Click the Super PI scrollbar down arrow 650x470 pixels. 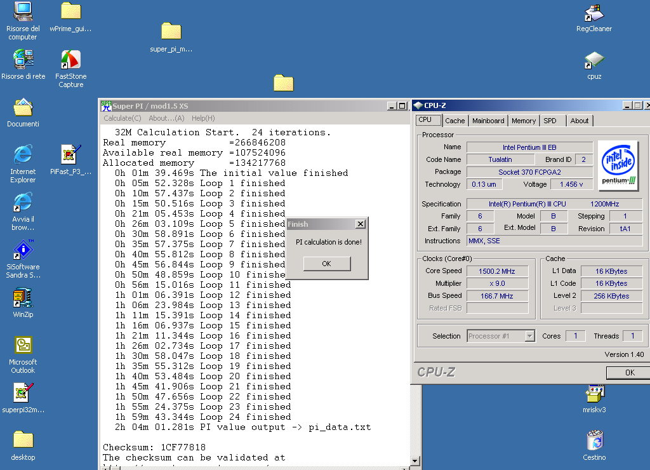pos(415,461)
